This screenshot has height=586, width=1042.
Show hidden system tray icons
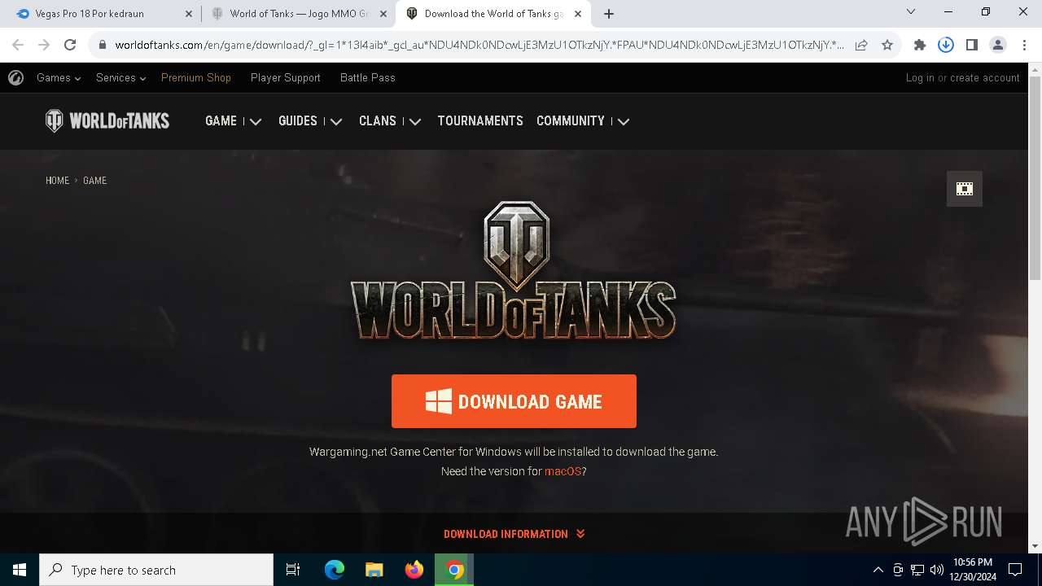pyautogui.click(x=878, y=570)
